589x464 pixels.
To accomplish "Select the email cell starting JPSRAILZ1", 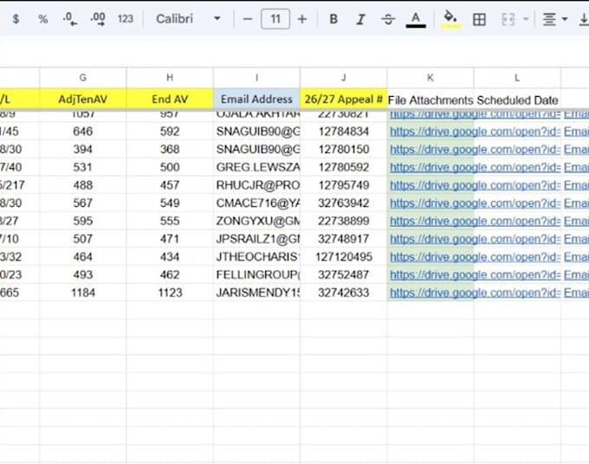I will coord(256,239).
